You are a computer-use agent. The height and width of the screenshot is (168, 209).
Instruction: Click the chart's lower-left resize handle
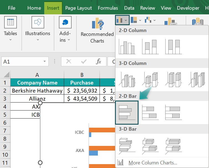pyautogui.click(x=40, y=162)
